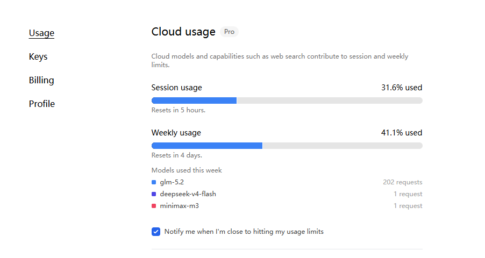Click the Models used this week label

[187, 170]
